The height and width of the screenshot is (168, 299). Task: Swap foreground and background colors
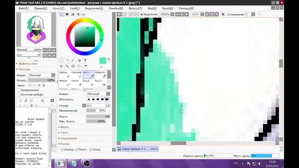109,59
